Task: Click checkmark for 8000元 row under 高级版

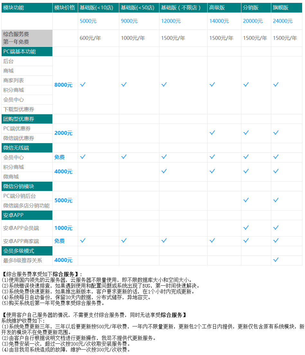Action: pos(212,84)
